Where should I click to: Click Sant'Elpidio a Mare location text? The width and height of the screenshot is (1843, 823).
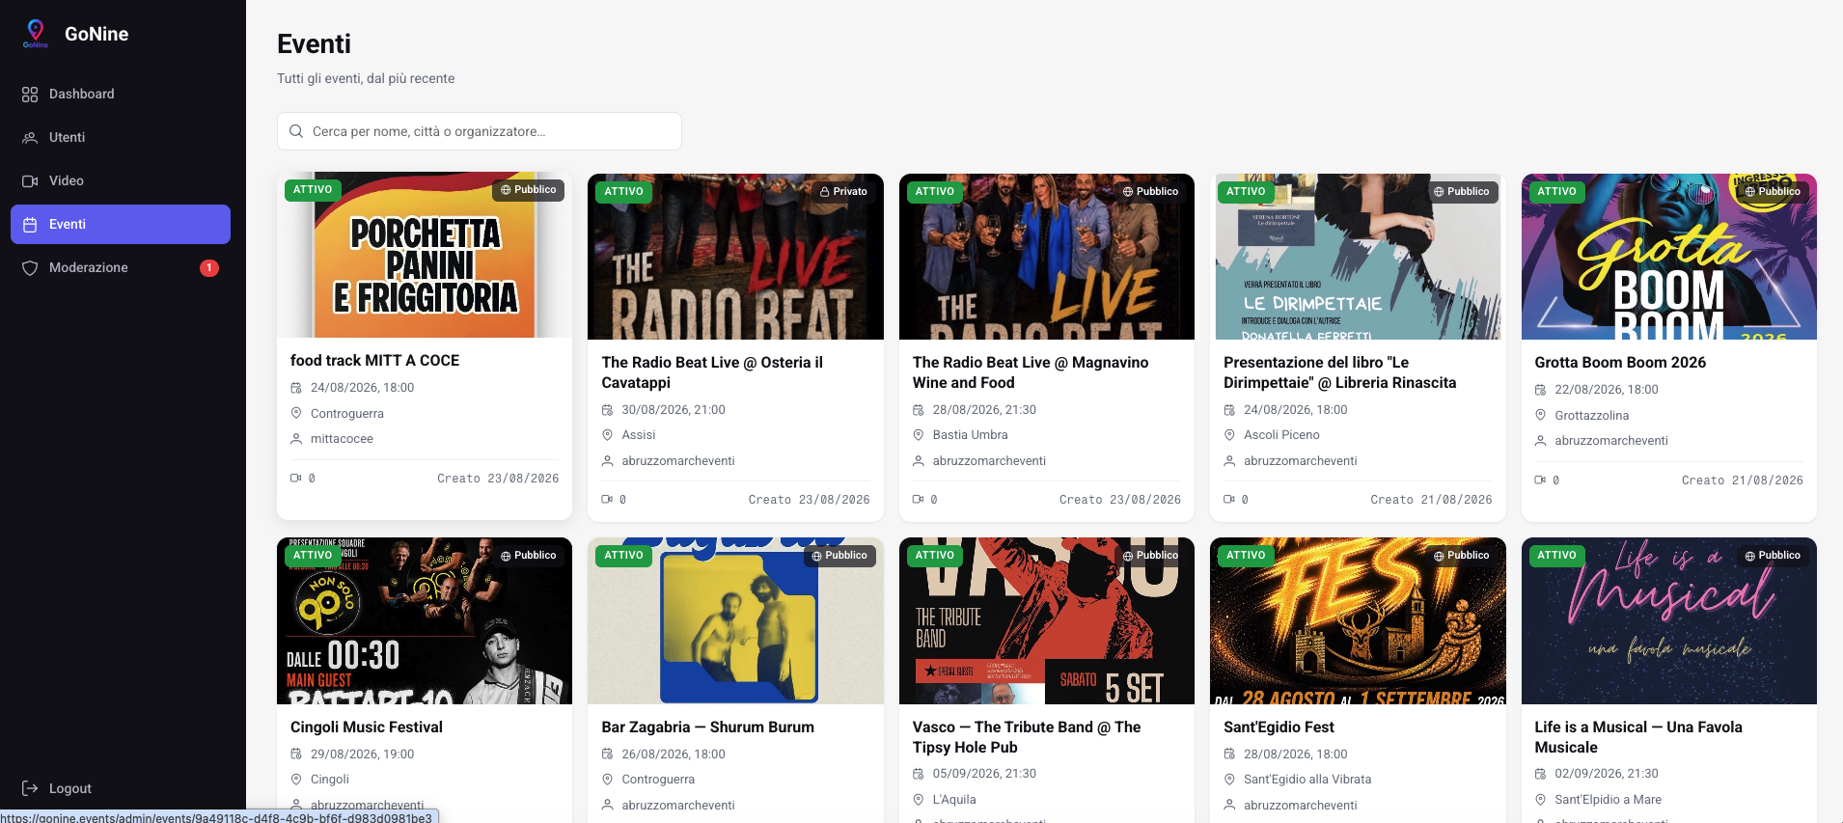[x=1608, y=800]
